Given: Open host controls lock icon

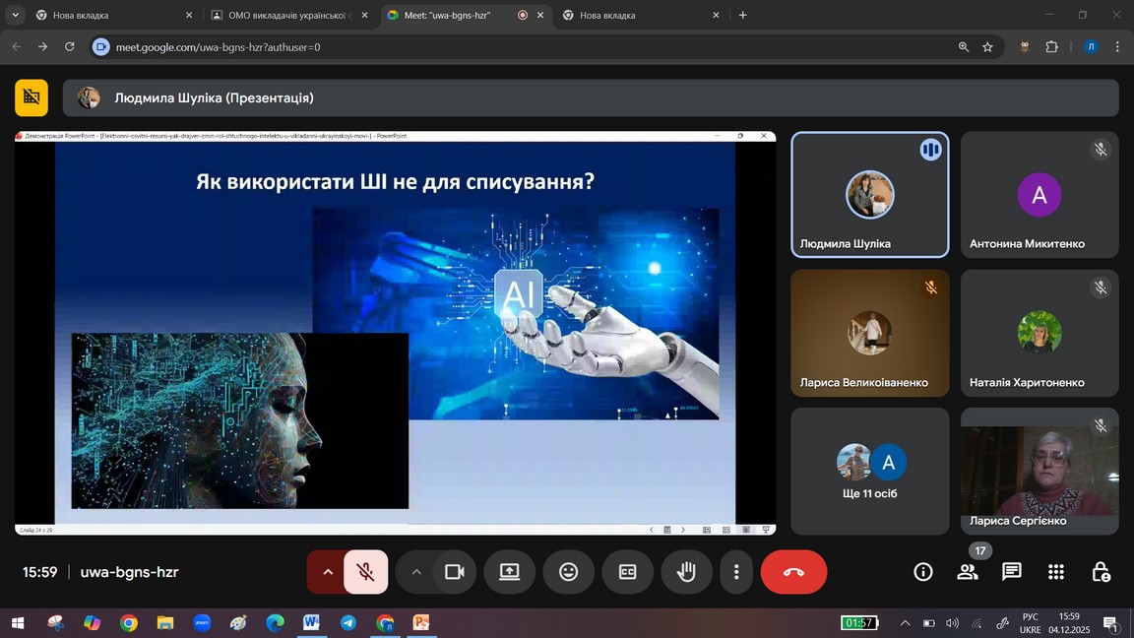Looking at the screenshot, I should 1101,572.
